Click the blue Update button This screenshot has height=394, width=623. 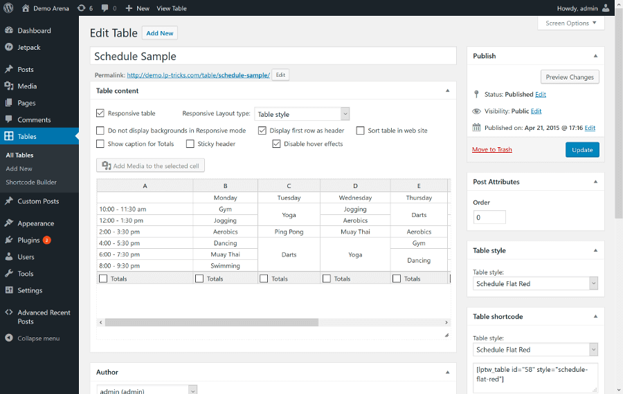[x=582, y=150]
